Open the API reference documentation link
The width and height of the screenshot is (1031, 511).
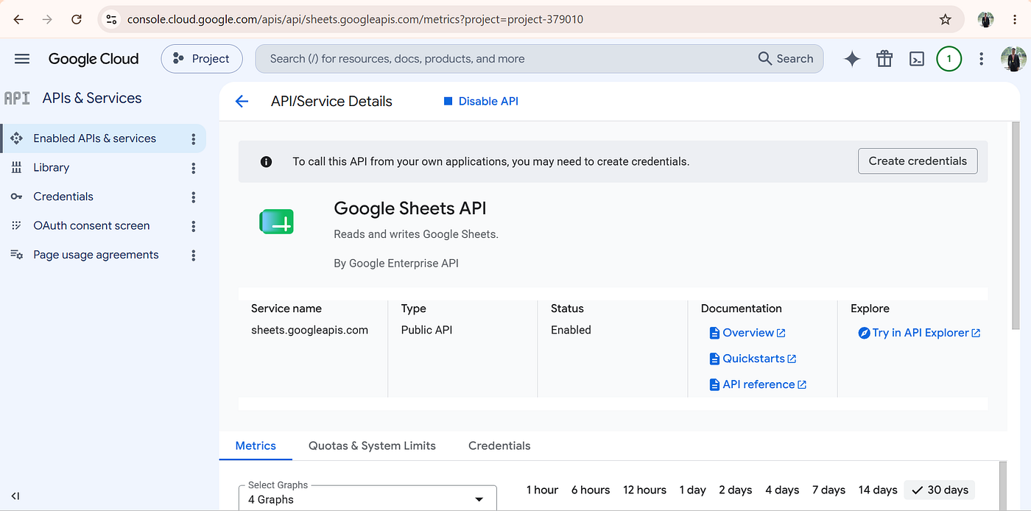pyautogui.click(x=758, y=384)
